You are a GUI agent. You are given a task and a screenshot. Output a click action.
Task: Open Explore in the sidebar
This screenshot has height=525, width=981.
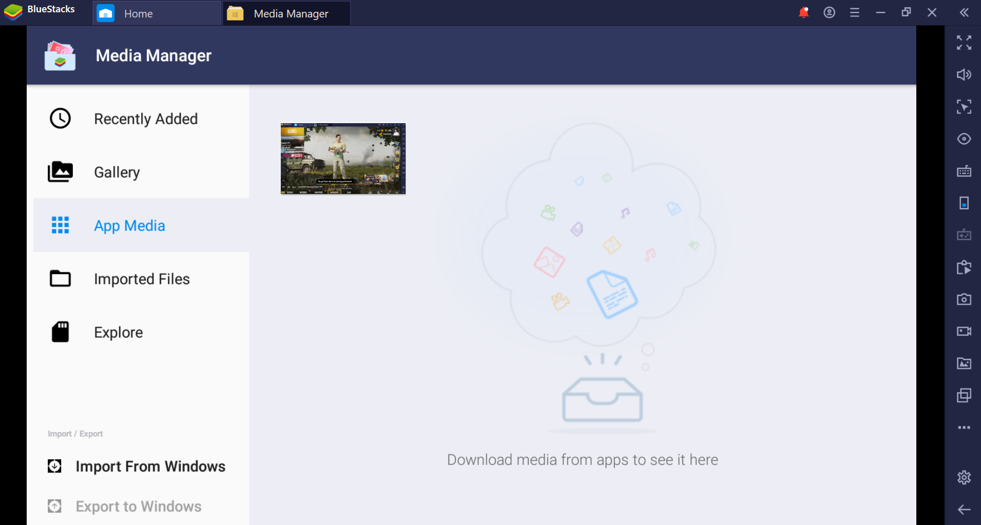click(141, 332)
